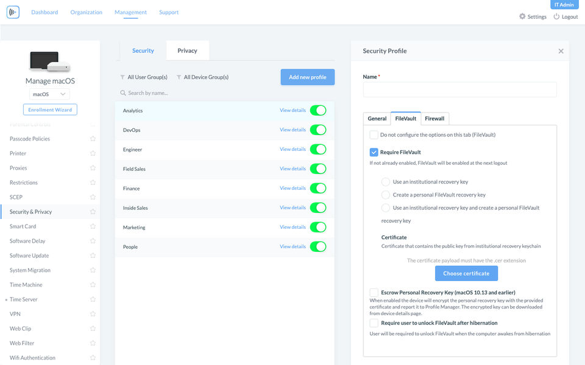This screenshot has height=365, width=585.
Task: Click the star next to Time Machine
Action: click(93, 285)
